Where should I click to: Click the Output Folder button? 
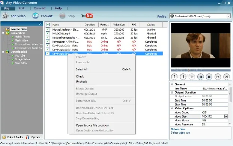coord(13,137)
